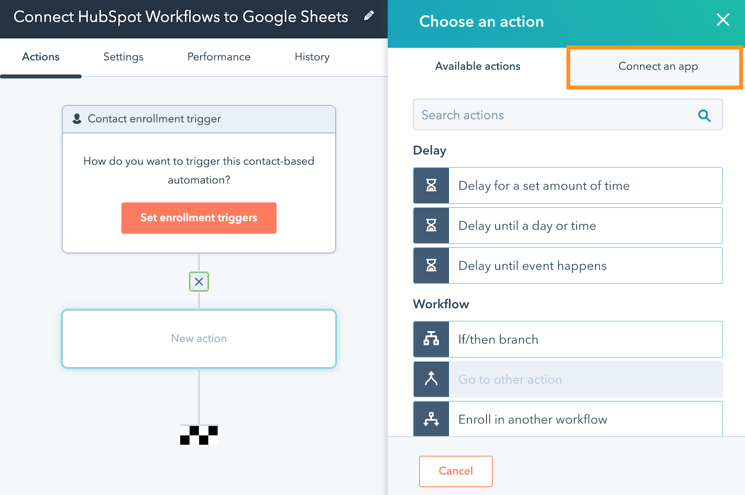Click Set enrollment triggers button
The image size is (745, 495).
(x=199, y=218)
